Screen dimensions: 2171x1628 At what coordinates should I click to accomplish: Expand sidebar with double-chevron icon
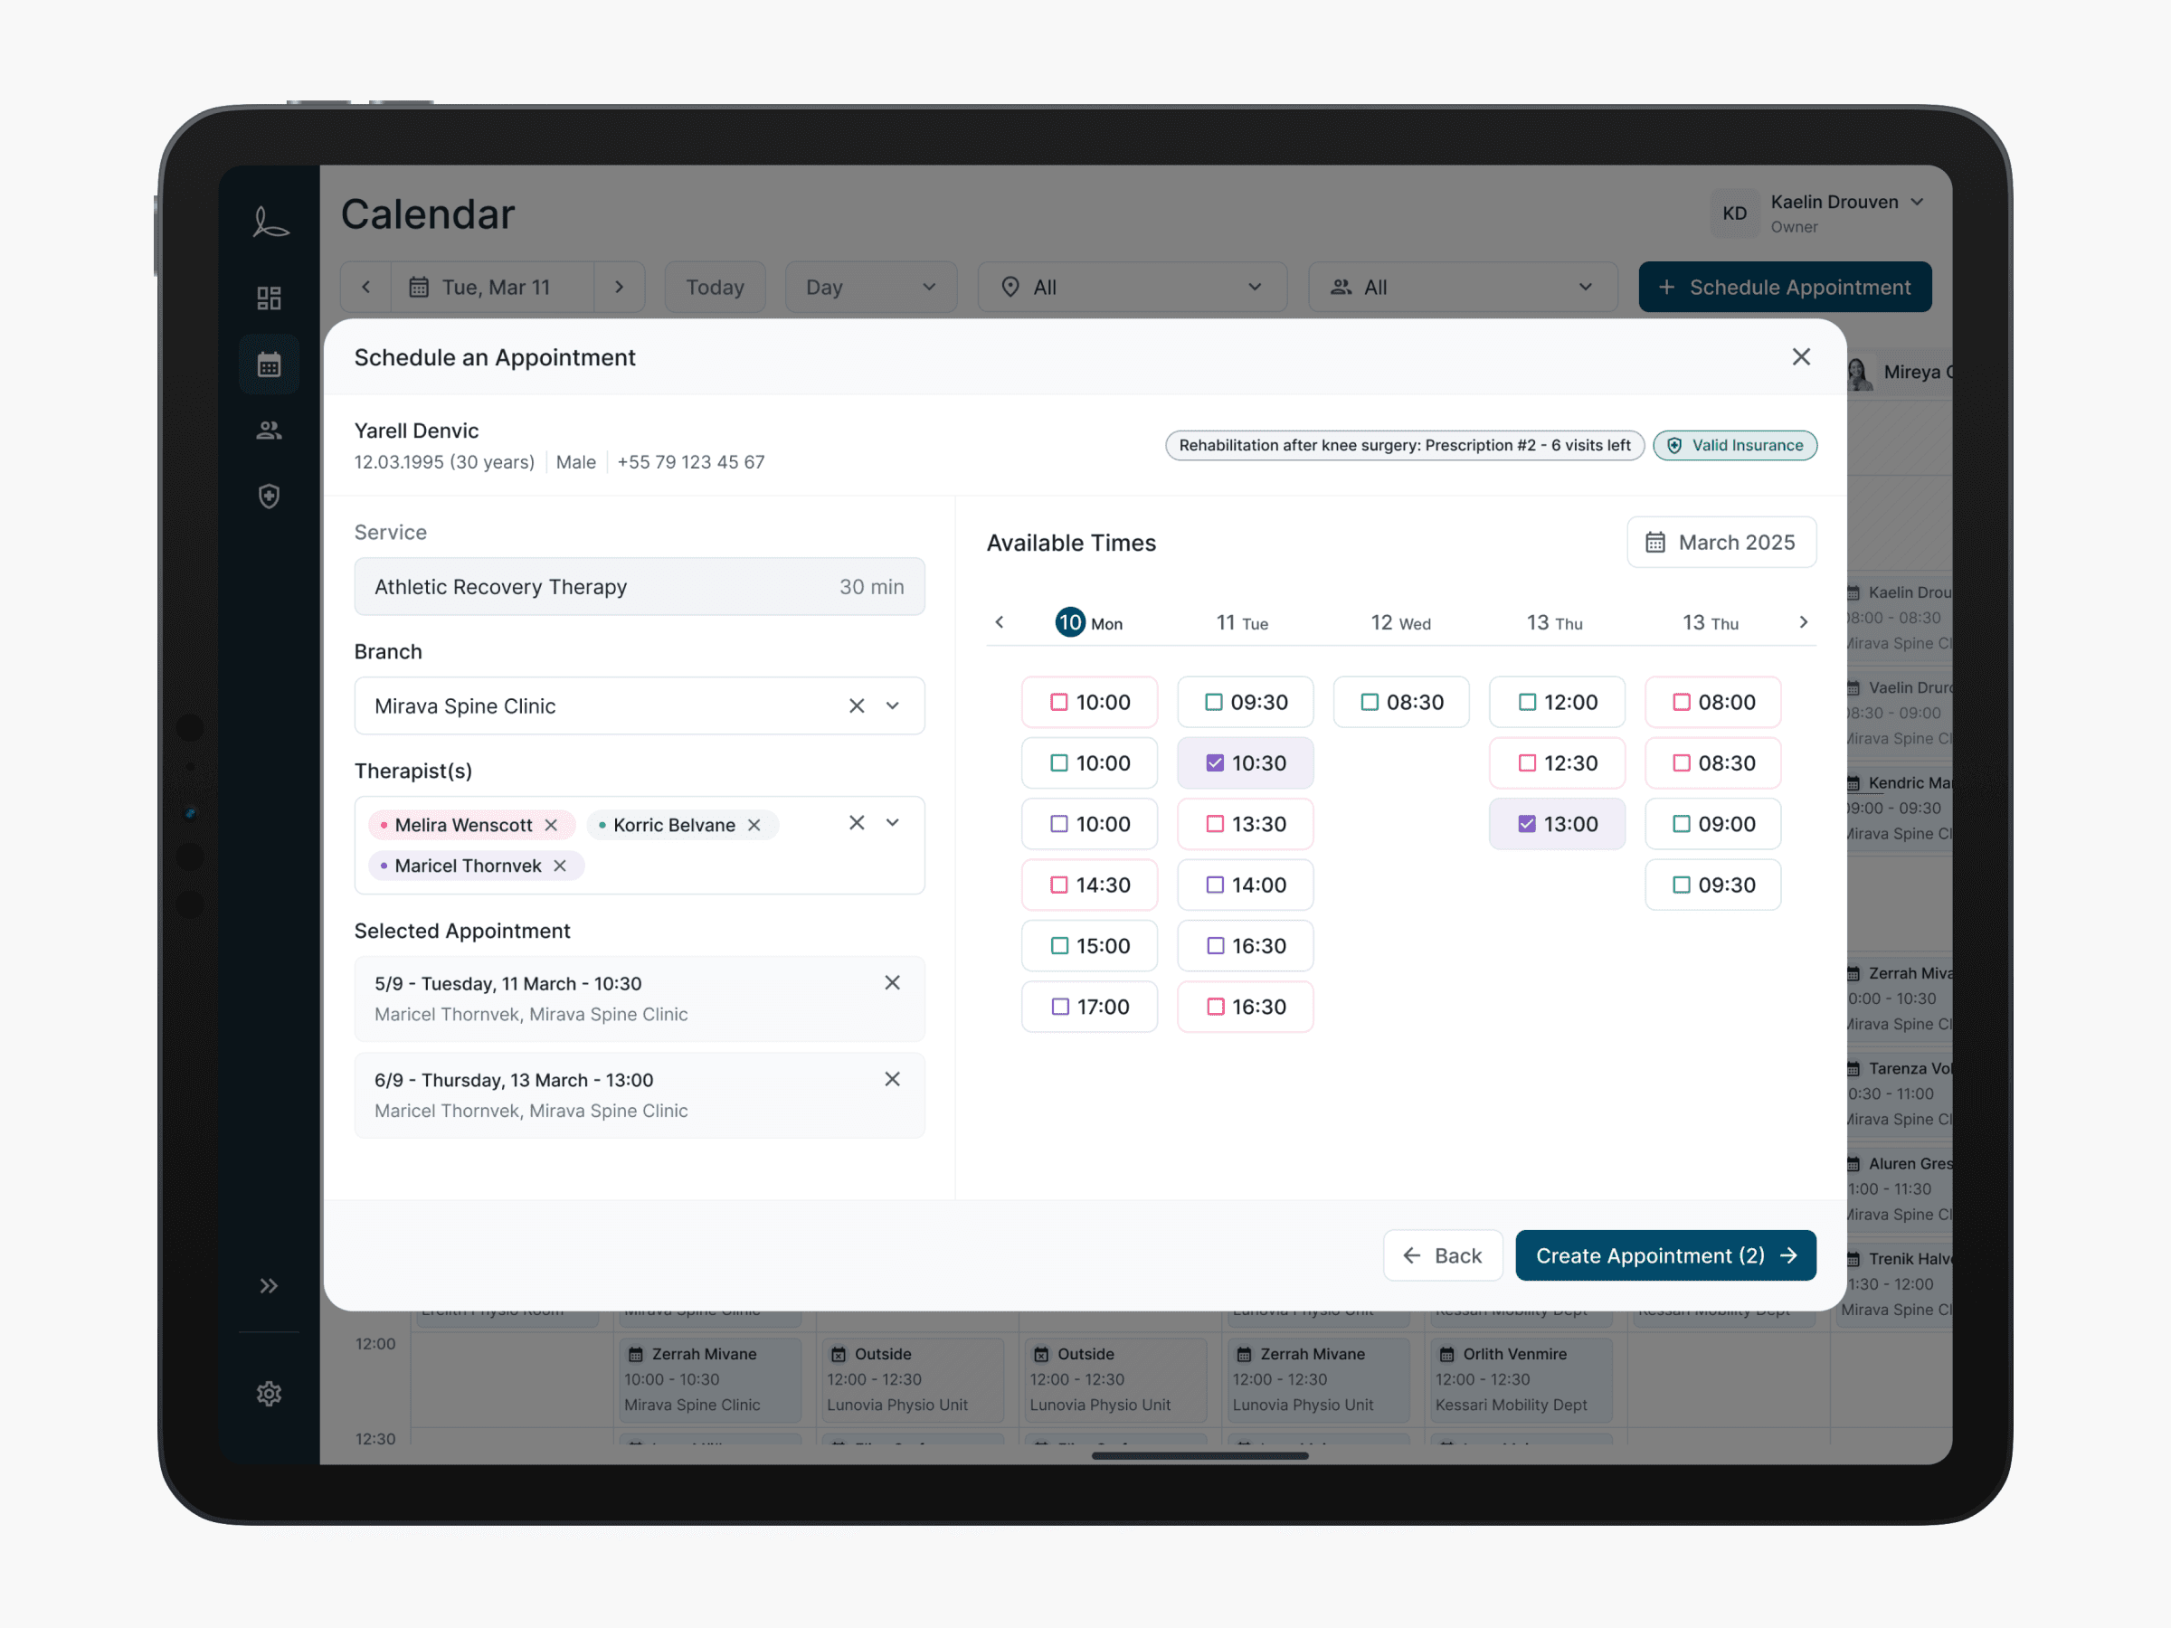click(x=269, y=1285)
